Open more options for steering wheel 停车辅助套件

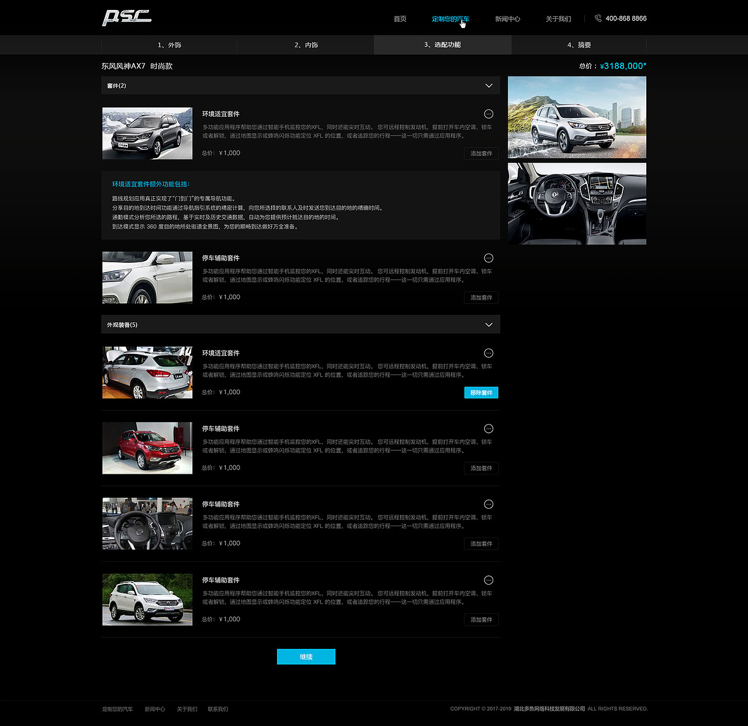[489, 505]
